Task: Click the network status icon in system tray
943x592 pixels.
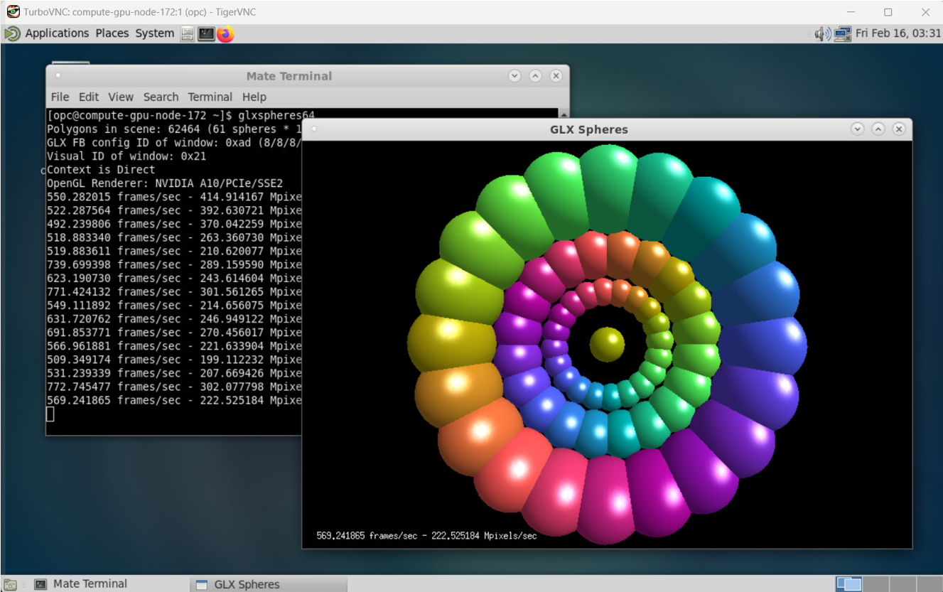Action: coord(841,33)
